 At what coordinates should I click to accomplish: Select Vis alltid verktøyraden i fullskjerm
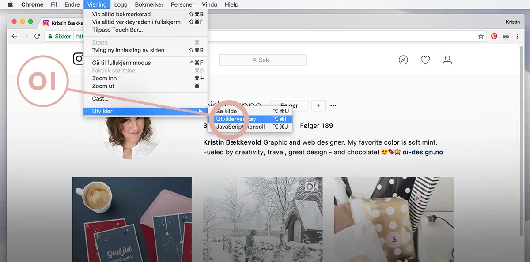coord(145,22)
